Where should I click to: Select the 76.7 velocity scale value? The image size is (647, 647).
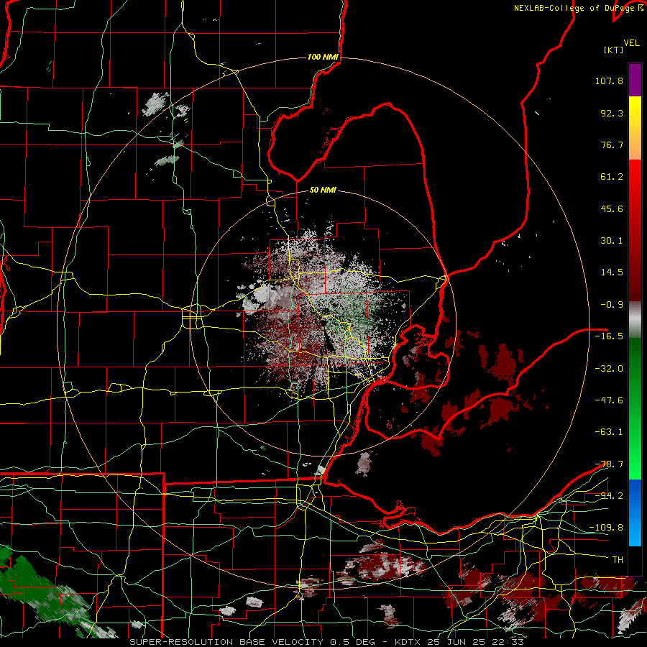(612, 144)
